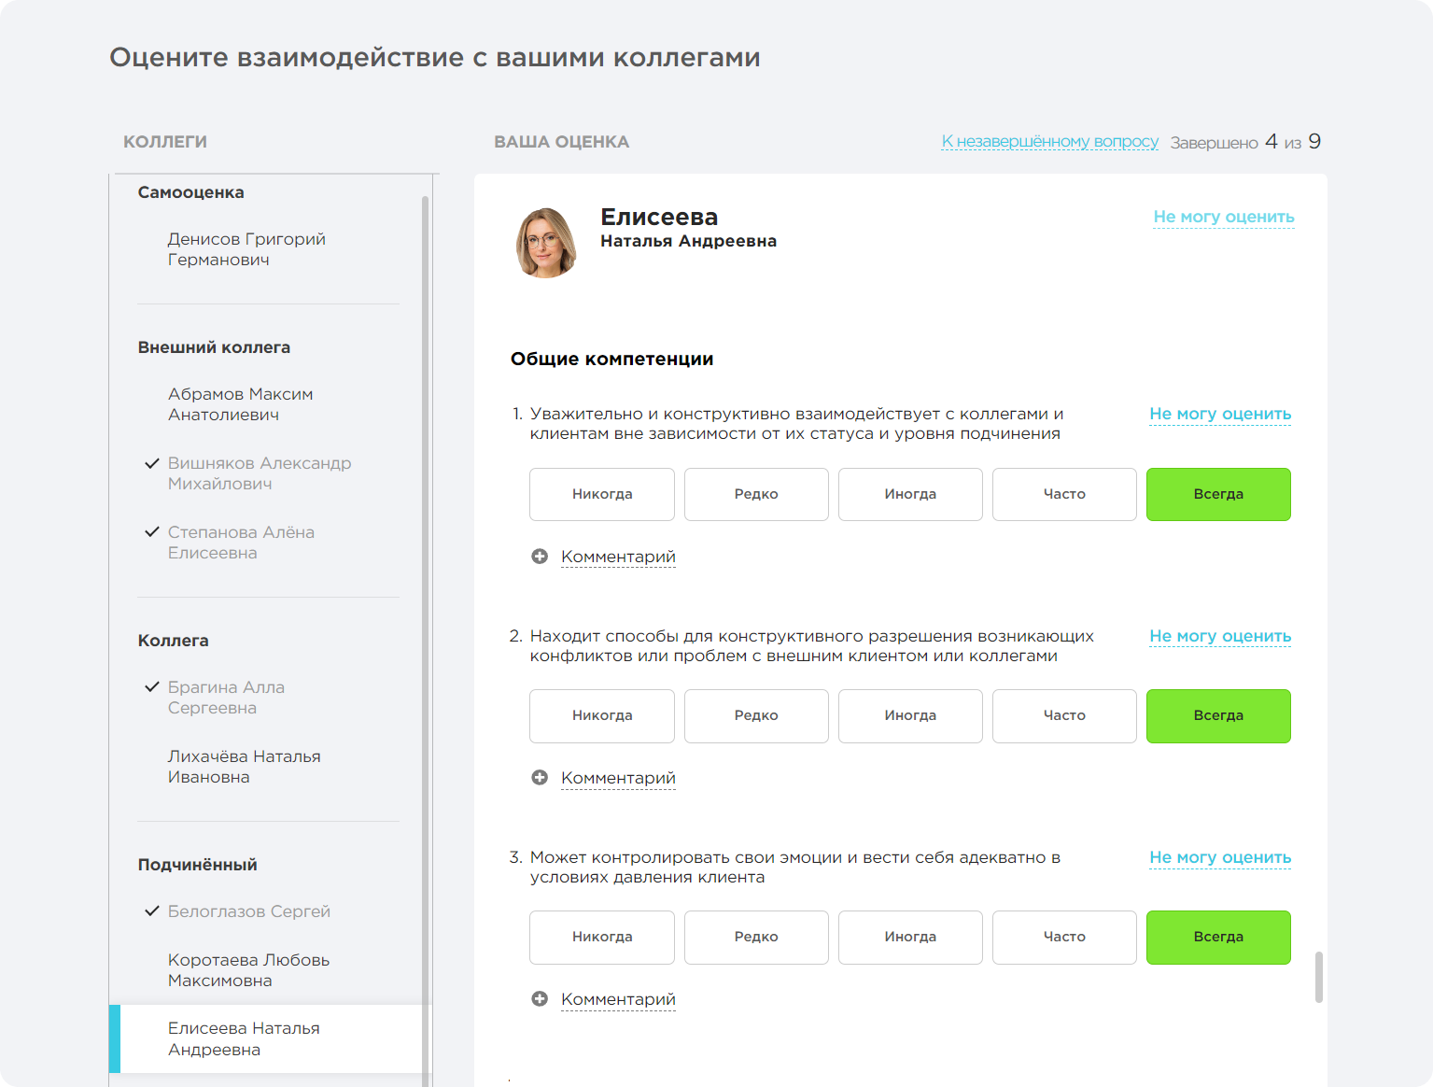This screenshot has width=1433, height=1087.
Task: Open comment field for question 1 via plus icon
Action: (x=540, y=556)
